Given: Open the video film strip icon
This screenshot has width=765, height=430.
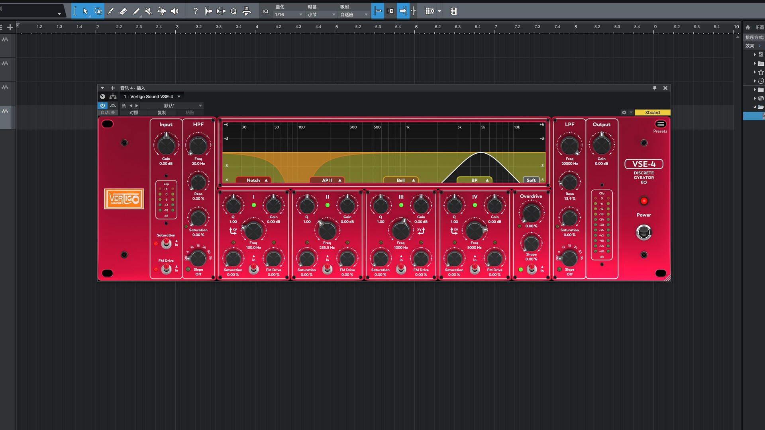Looking at the screenshot, I should pyautogui.click(x=453, y=11).
